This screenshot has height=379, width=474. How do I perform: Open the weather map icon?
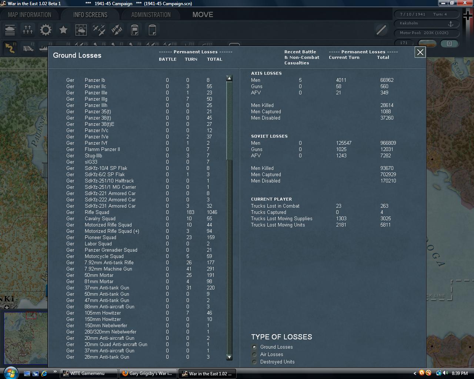[81, 30]
